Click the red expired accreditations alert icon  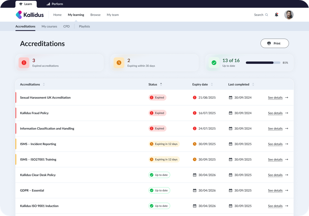click(x=24, y=63)
